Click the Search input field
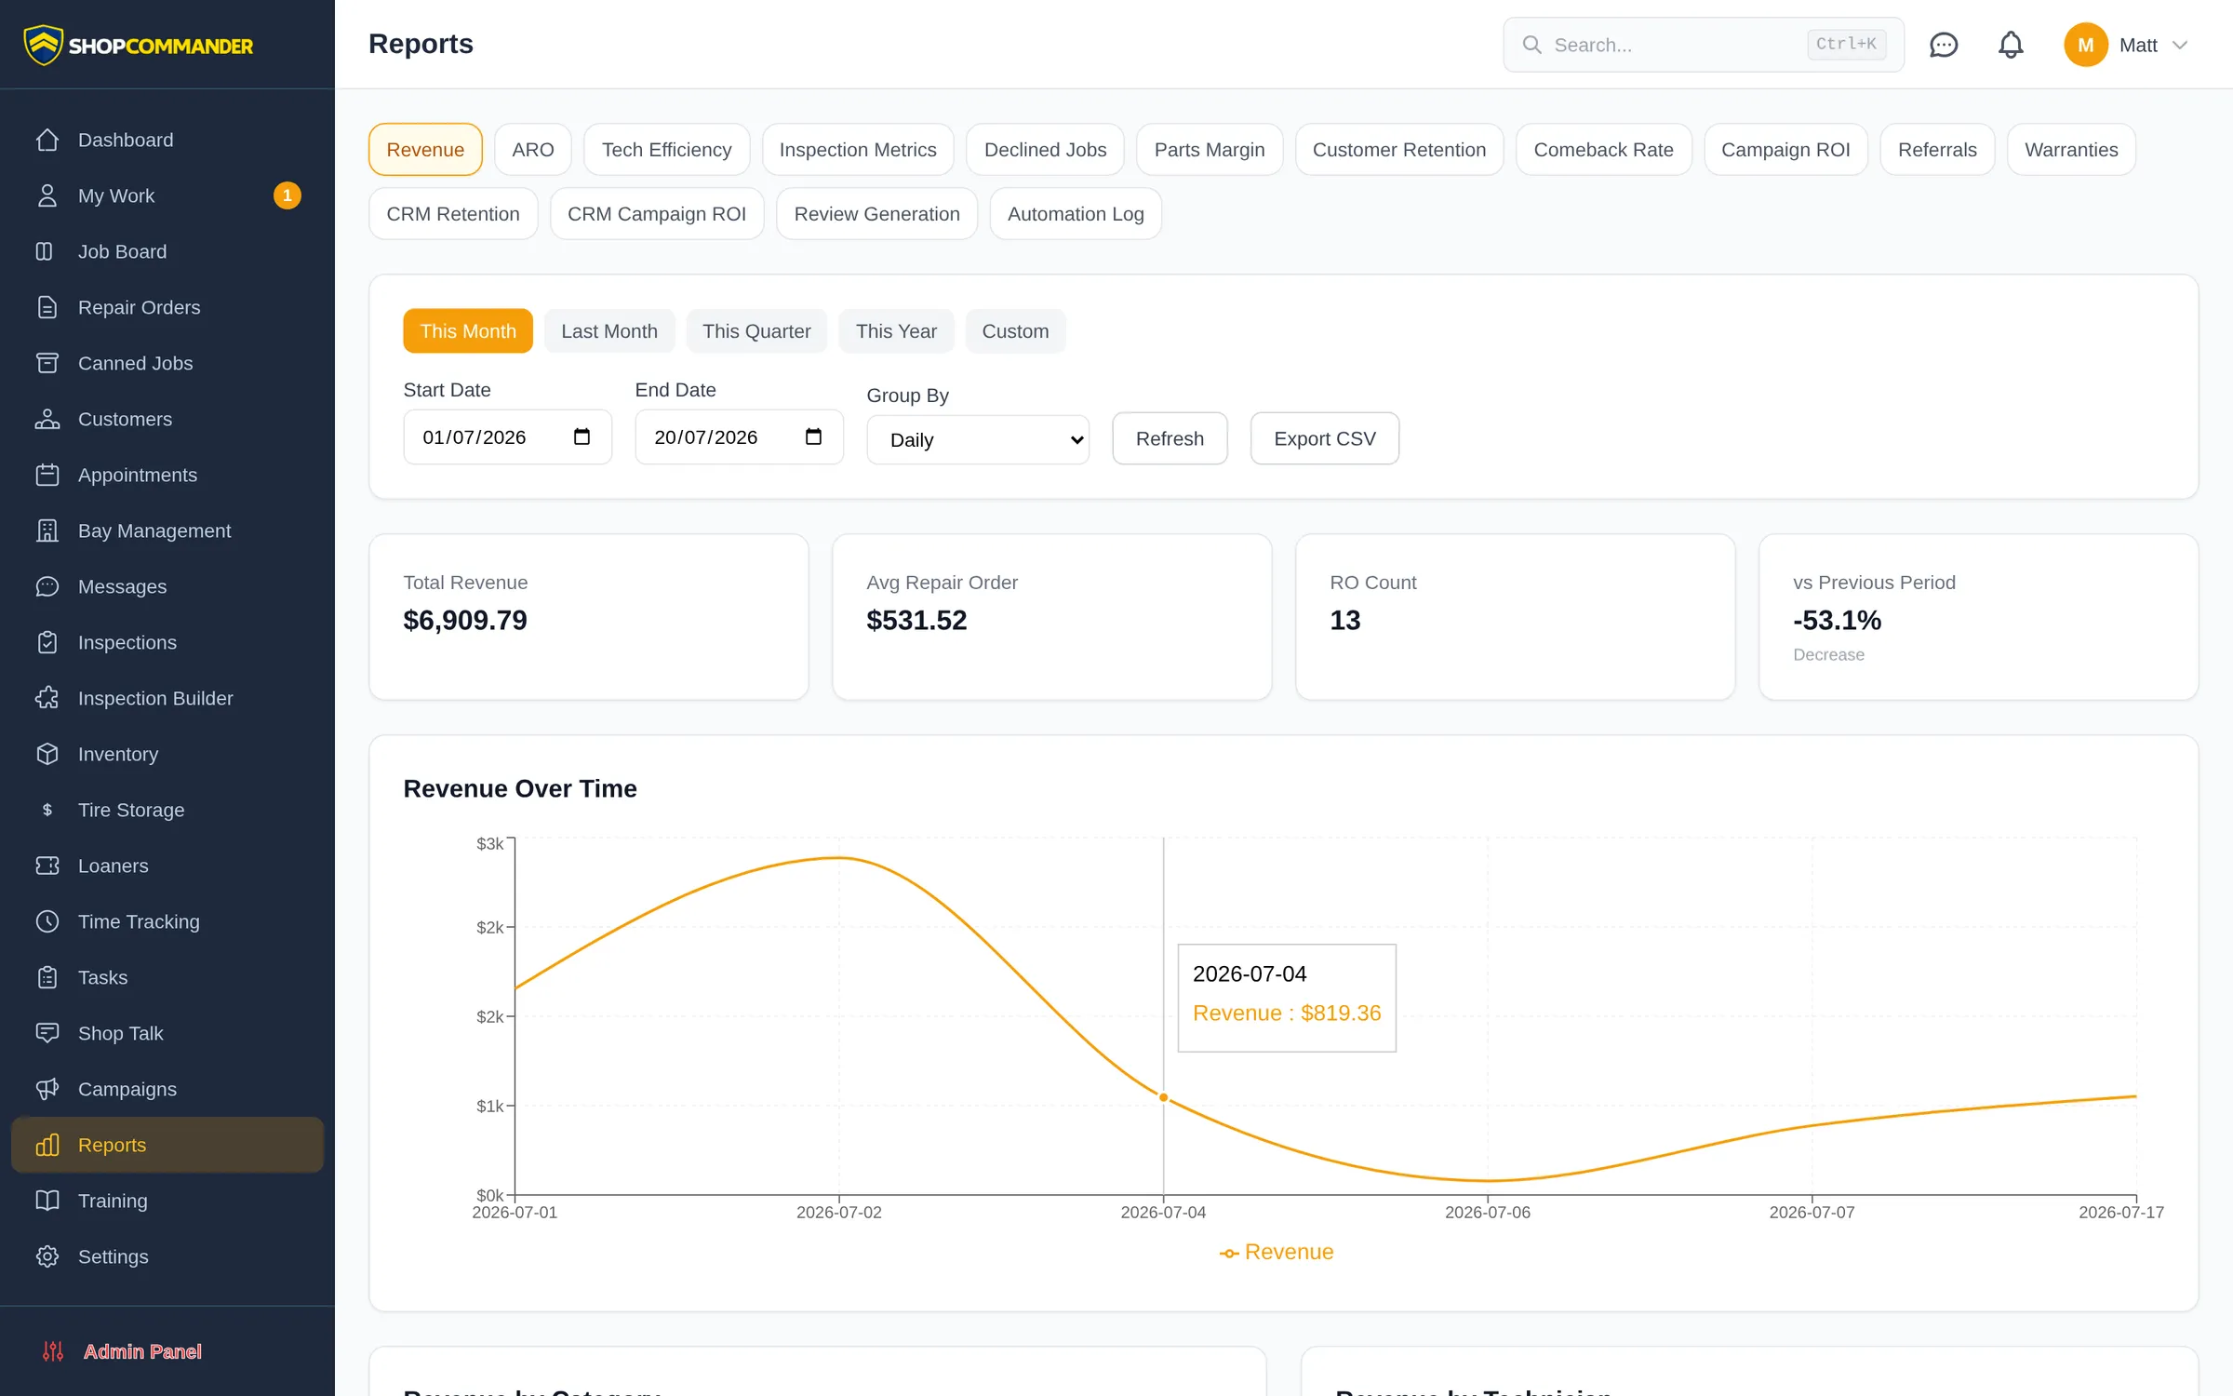The height and width of the screenshot is (1396, 2233). tap(1704, 45)
